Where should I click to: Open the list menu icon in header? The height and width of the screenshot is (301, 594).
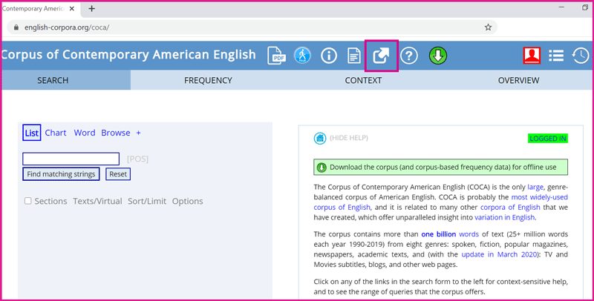pyautogui.click(x=556, y=56)
